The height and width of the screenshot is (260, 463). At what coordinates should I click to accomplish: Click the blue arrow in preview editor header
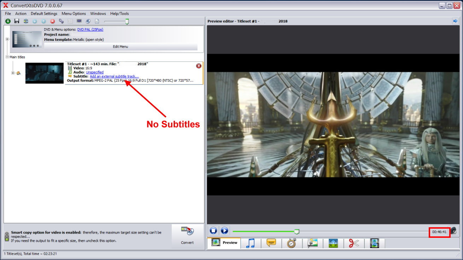click(x=455, y=21)
